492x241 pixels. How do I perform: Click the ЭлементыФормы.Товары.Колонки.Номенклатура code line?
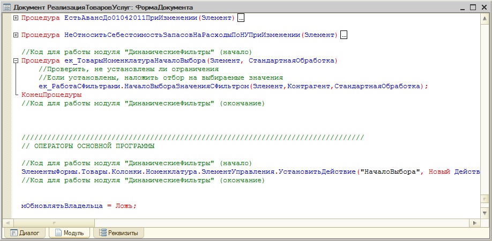(251, 172)
